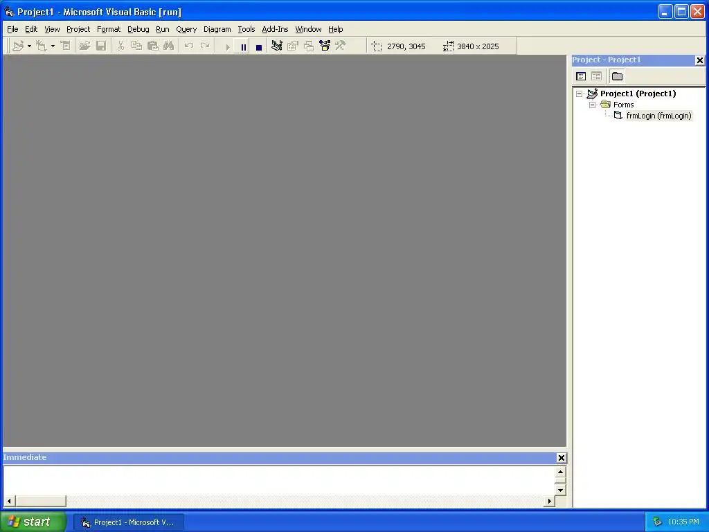The height and width of the screenshot is (532, 709).
Task: Open the Window menu
Action: pyautogui.click(x=308, y=29)
